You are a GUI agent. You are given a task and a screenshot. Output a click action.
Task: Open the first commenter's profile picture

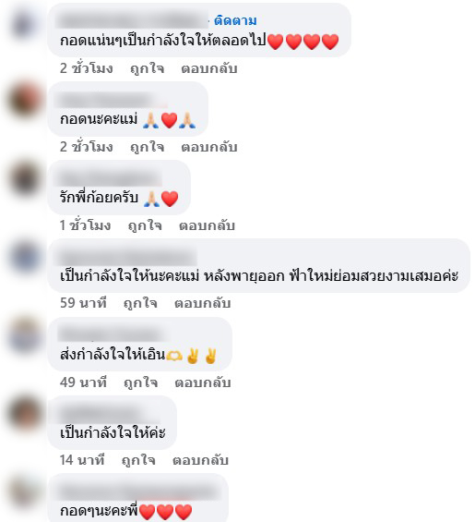click(25, 25)
